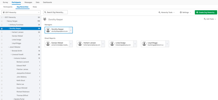Open the dropdown arrow on the Lloyd Briggs card

[167, 44]
